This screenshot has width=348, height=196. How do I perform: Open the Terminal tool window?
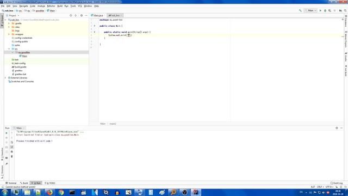coord(11,183)
